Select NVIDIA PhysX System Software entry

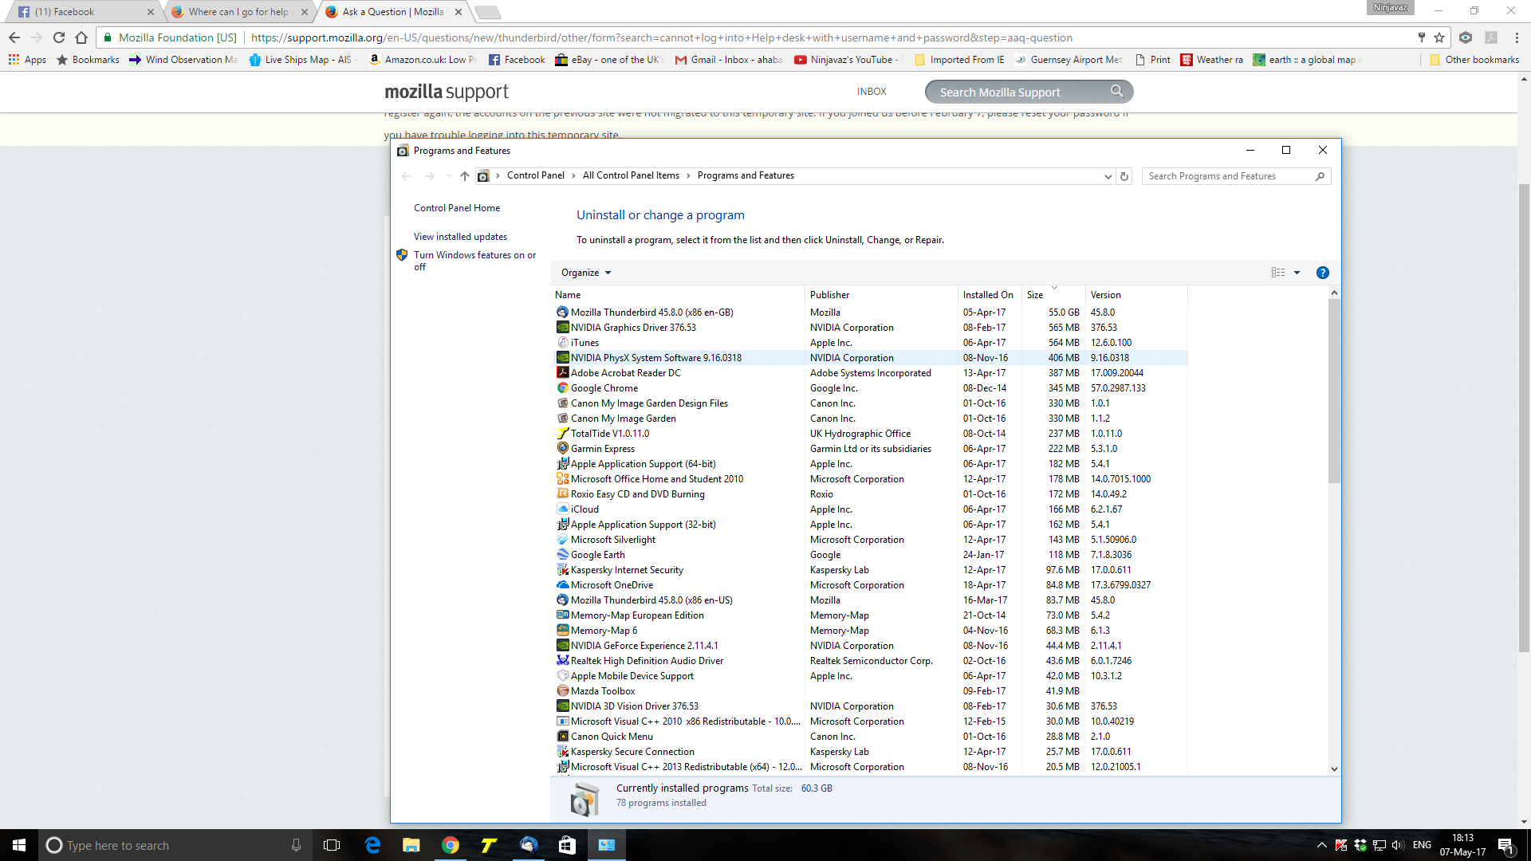click(x=655, y=358)
